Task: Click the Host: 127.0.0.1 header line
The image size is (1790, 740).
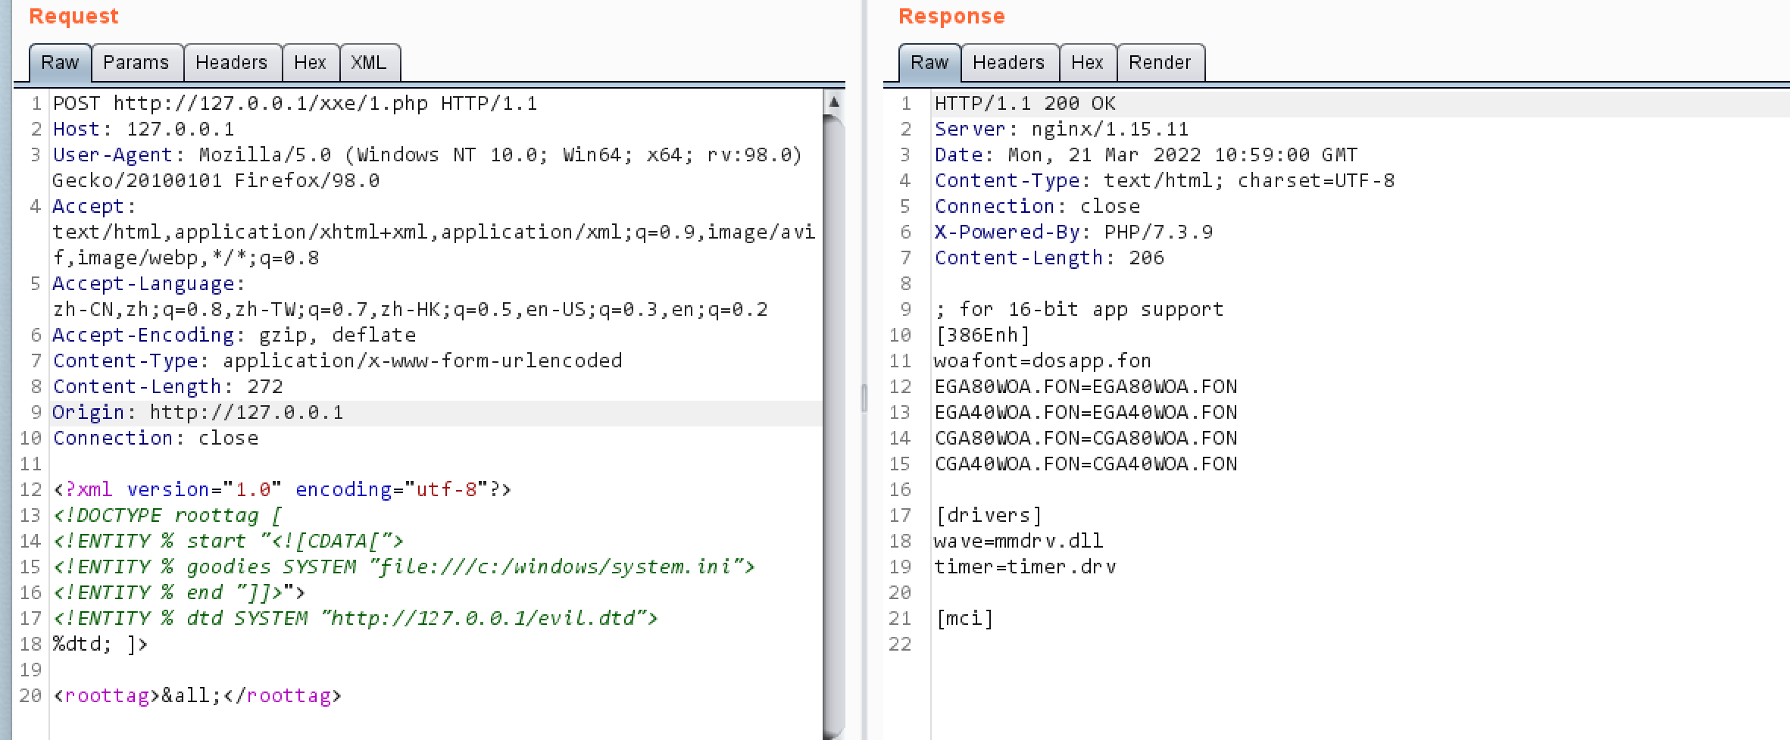Action: click(x=143, y=130)
